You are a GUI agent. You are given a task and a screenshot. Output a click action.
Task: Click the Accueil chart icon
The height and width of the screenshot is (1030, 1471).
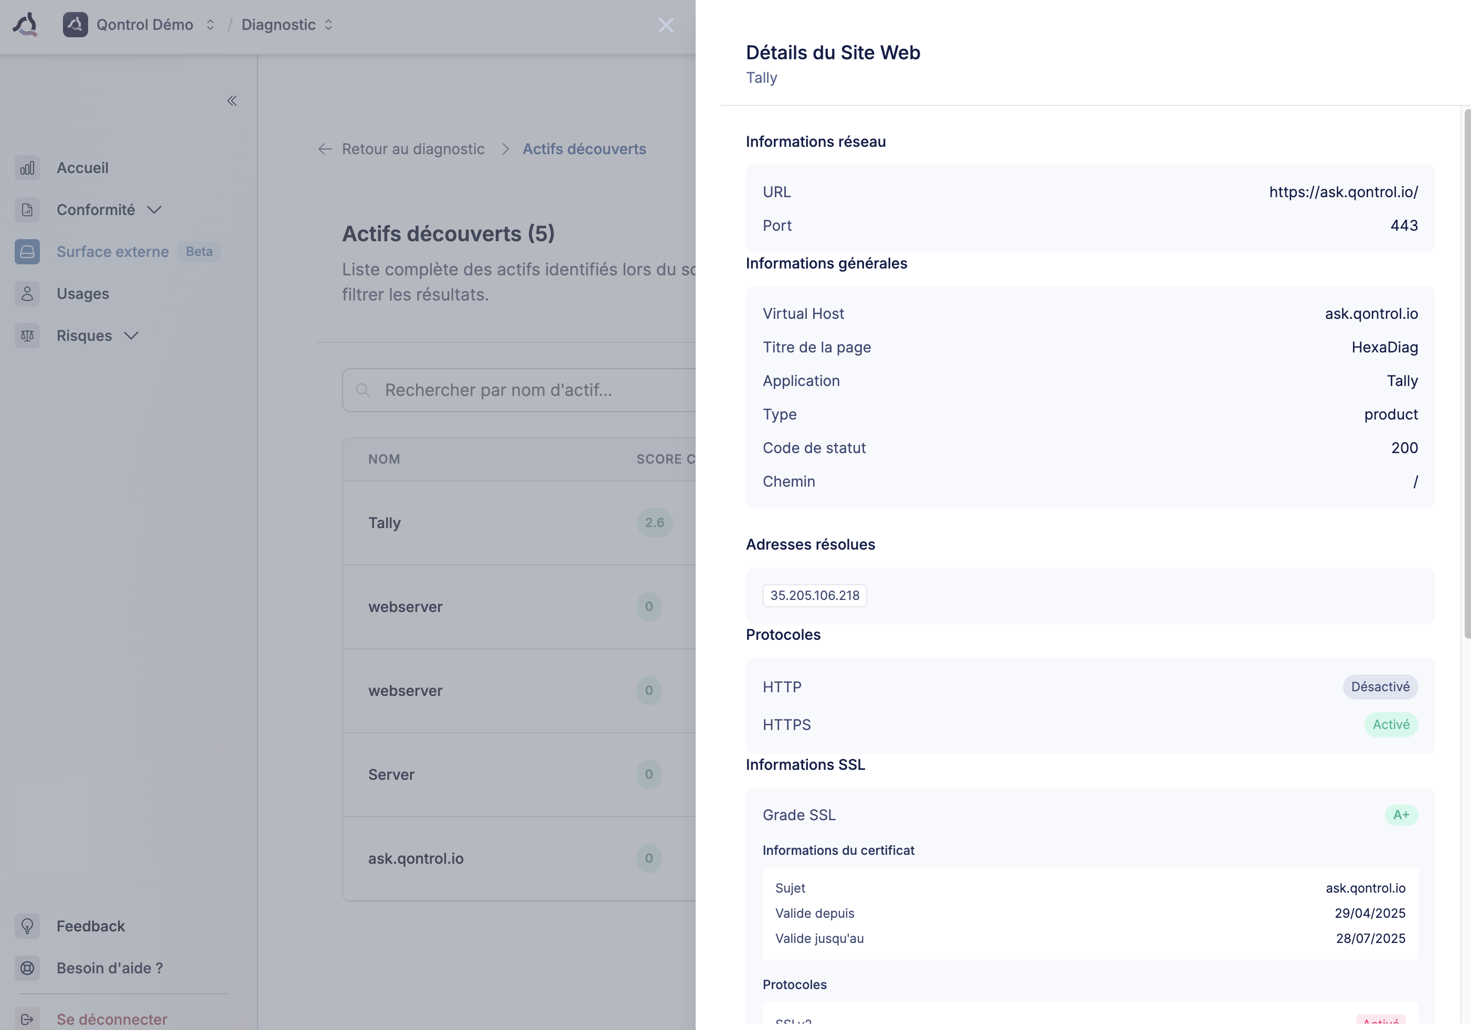click(x=27, y=168)
